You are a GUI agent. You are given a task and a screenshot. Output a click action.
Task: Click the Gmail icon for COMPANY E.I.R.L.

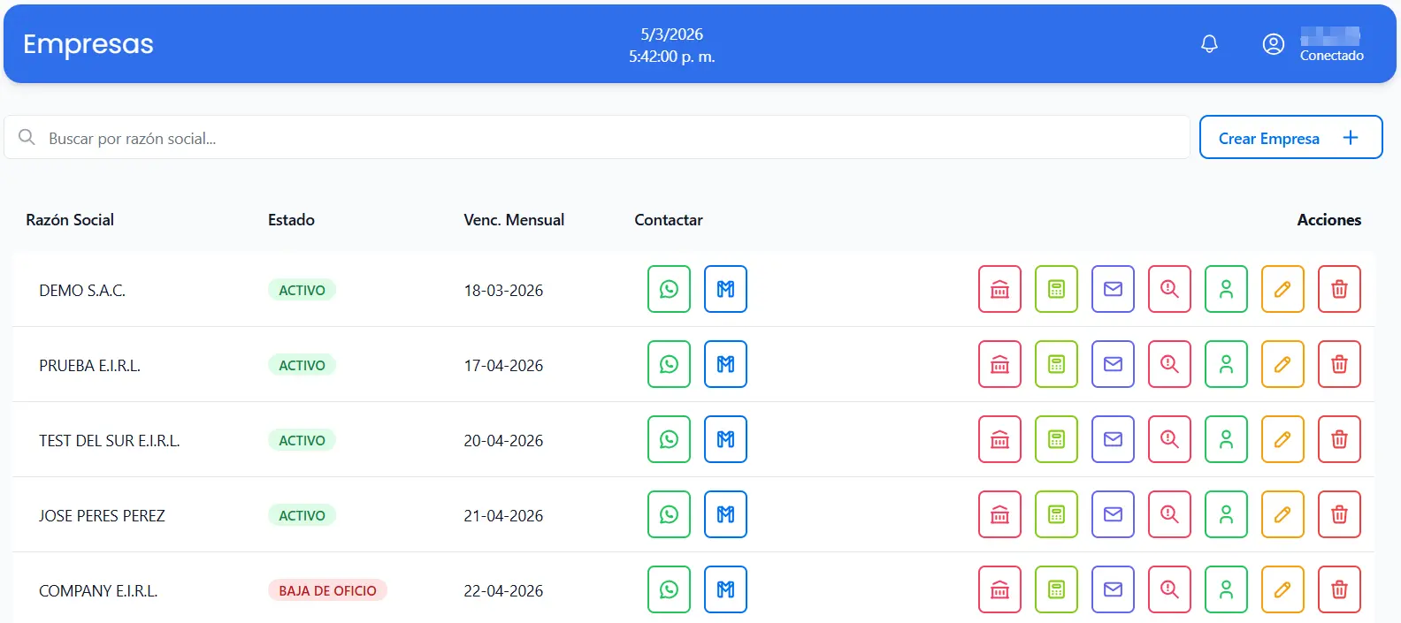tap(725, 589)
